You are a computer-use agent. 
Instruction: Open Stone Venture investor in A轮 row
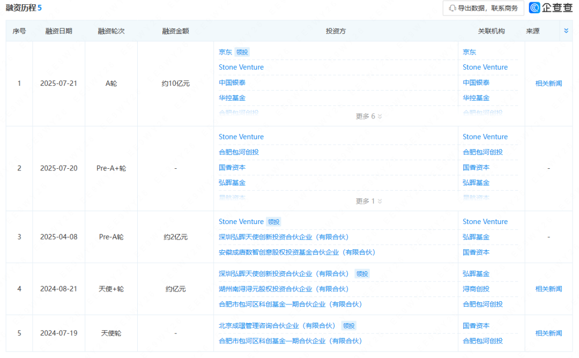click(241, 67)
